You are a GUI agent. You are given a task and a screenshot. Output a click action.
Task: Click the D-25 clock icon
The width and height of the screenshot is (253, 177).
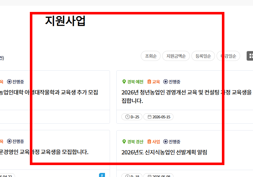tap(128, 117)
